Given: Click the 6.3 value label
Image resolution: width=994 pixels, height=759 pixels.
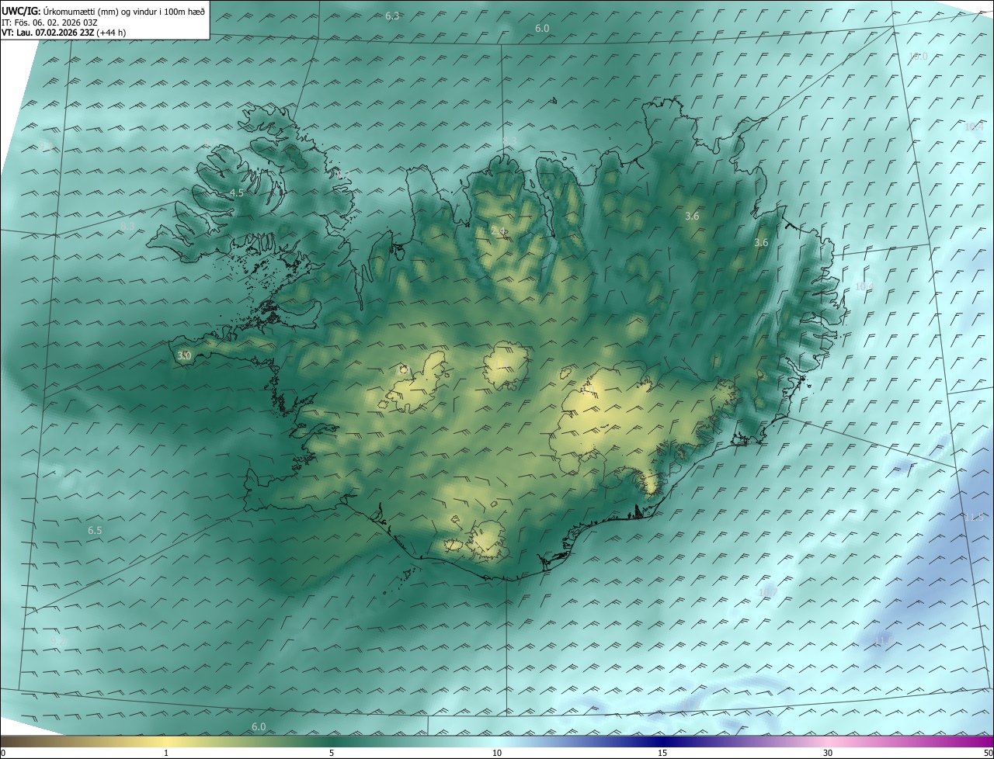Looking at the screenshot, I should coord(392,16).
